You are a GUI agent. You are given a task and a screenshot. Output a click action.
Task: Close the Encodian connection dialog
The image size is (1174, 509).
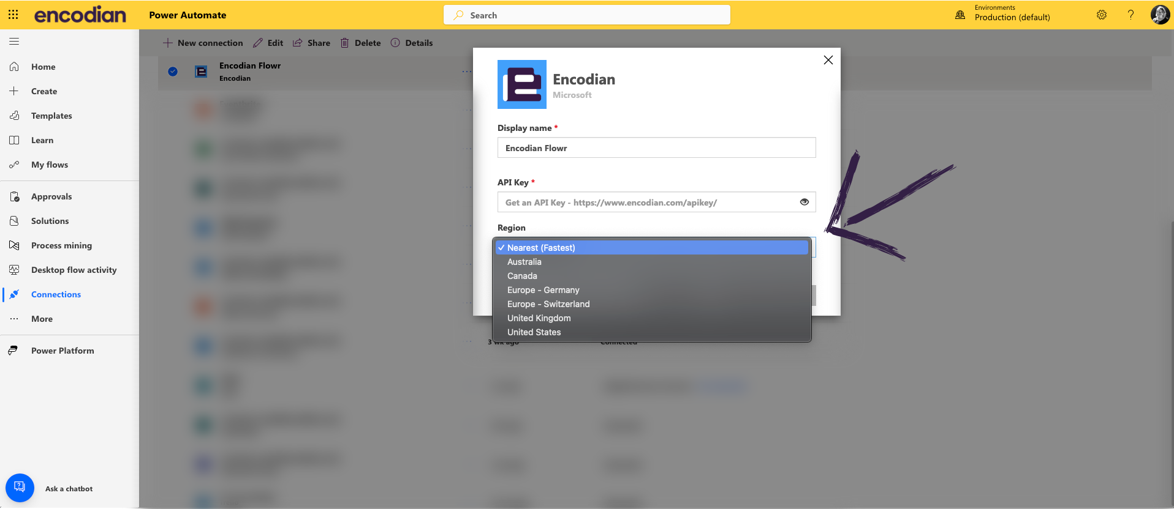(x=828, y=60)
